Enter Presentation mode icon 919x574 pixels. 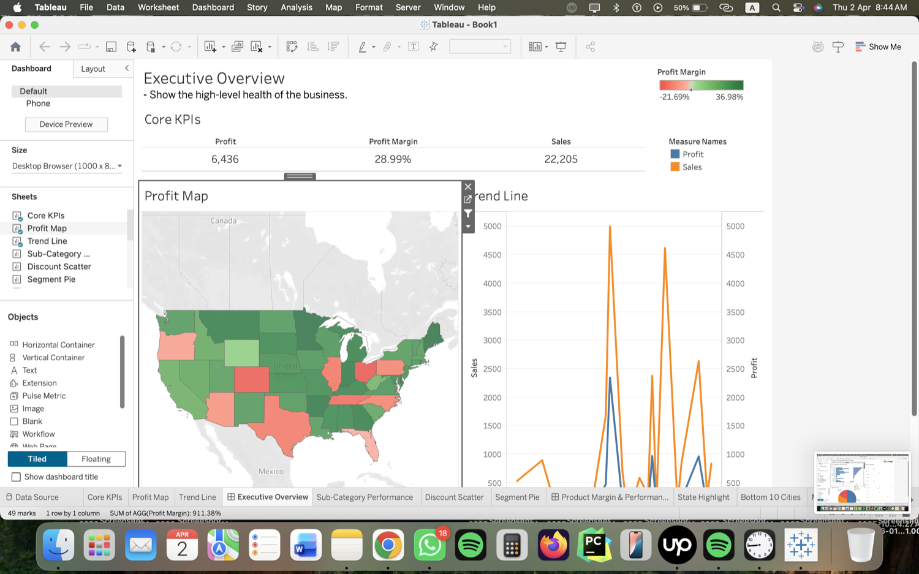tap(561, 47)
